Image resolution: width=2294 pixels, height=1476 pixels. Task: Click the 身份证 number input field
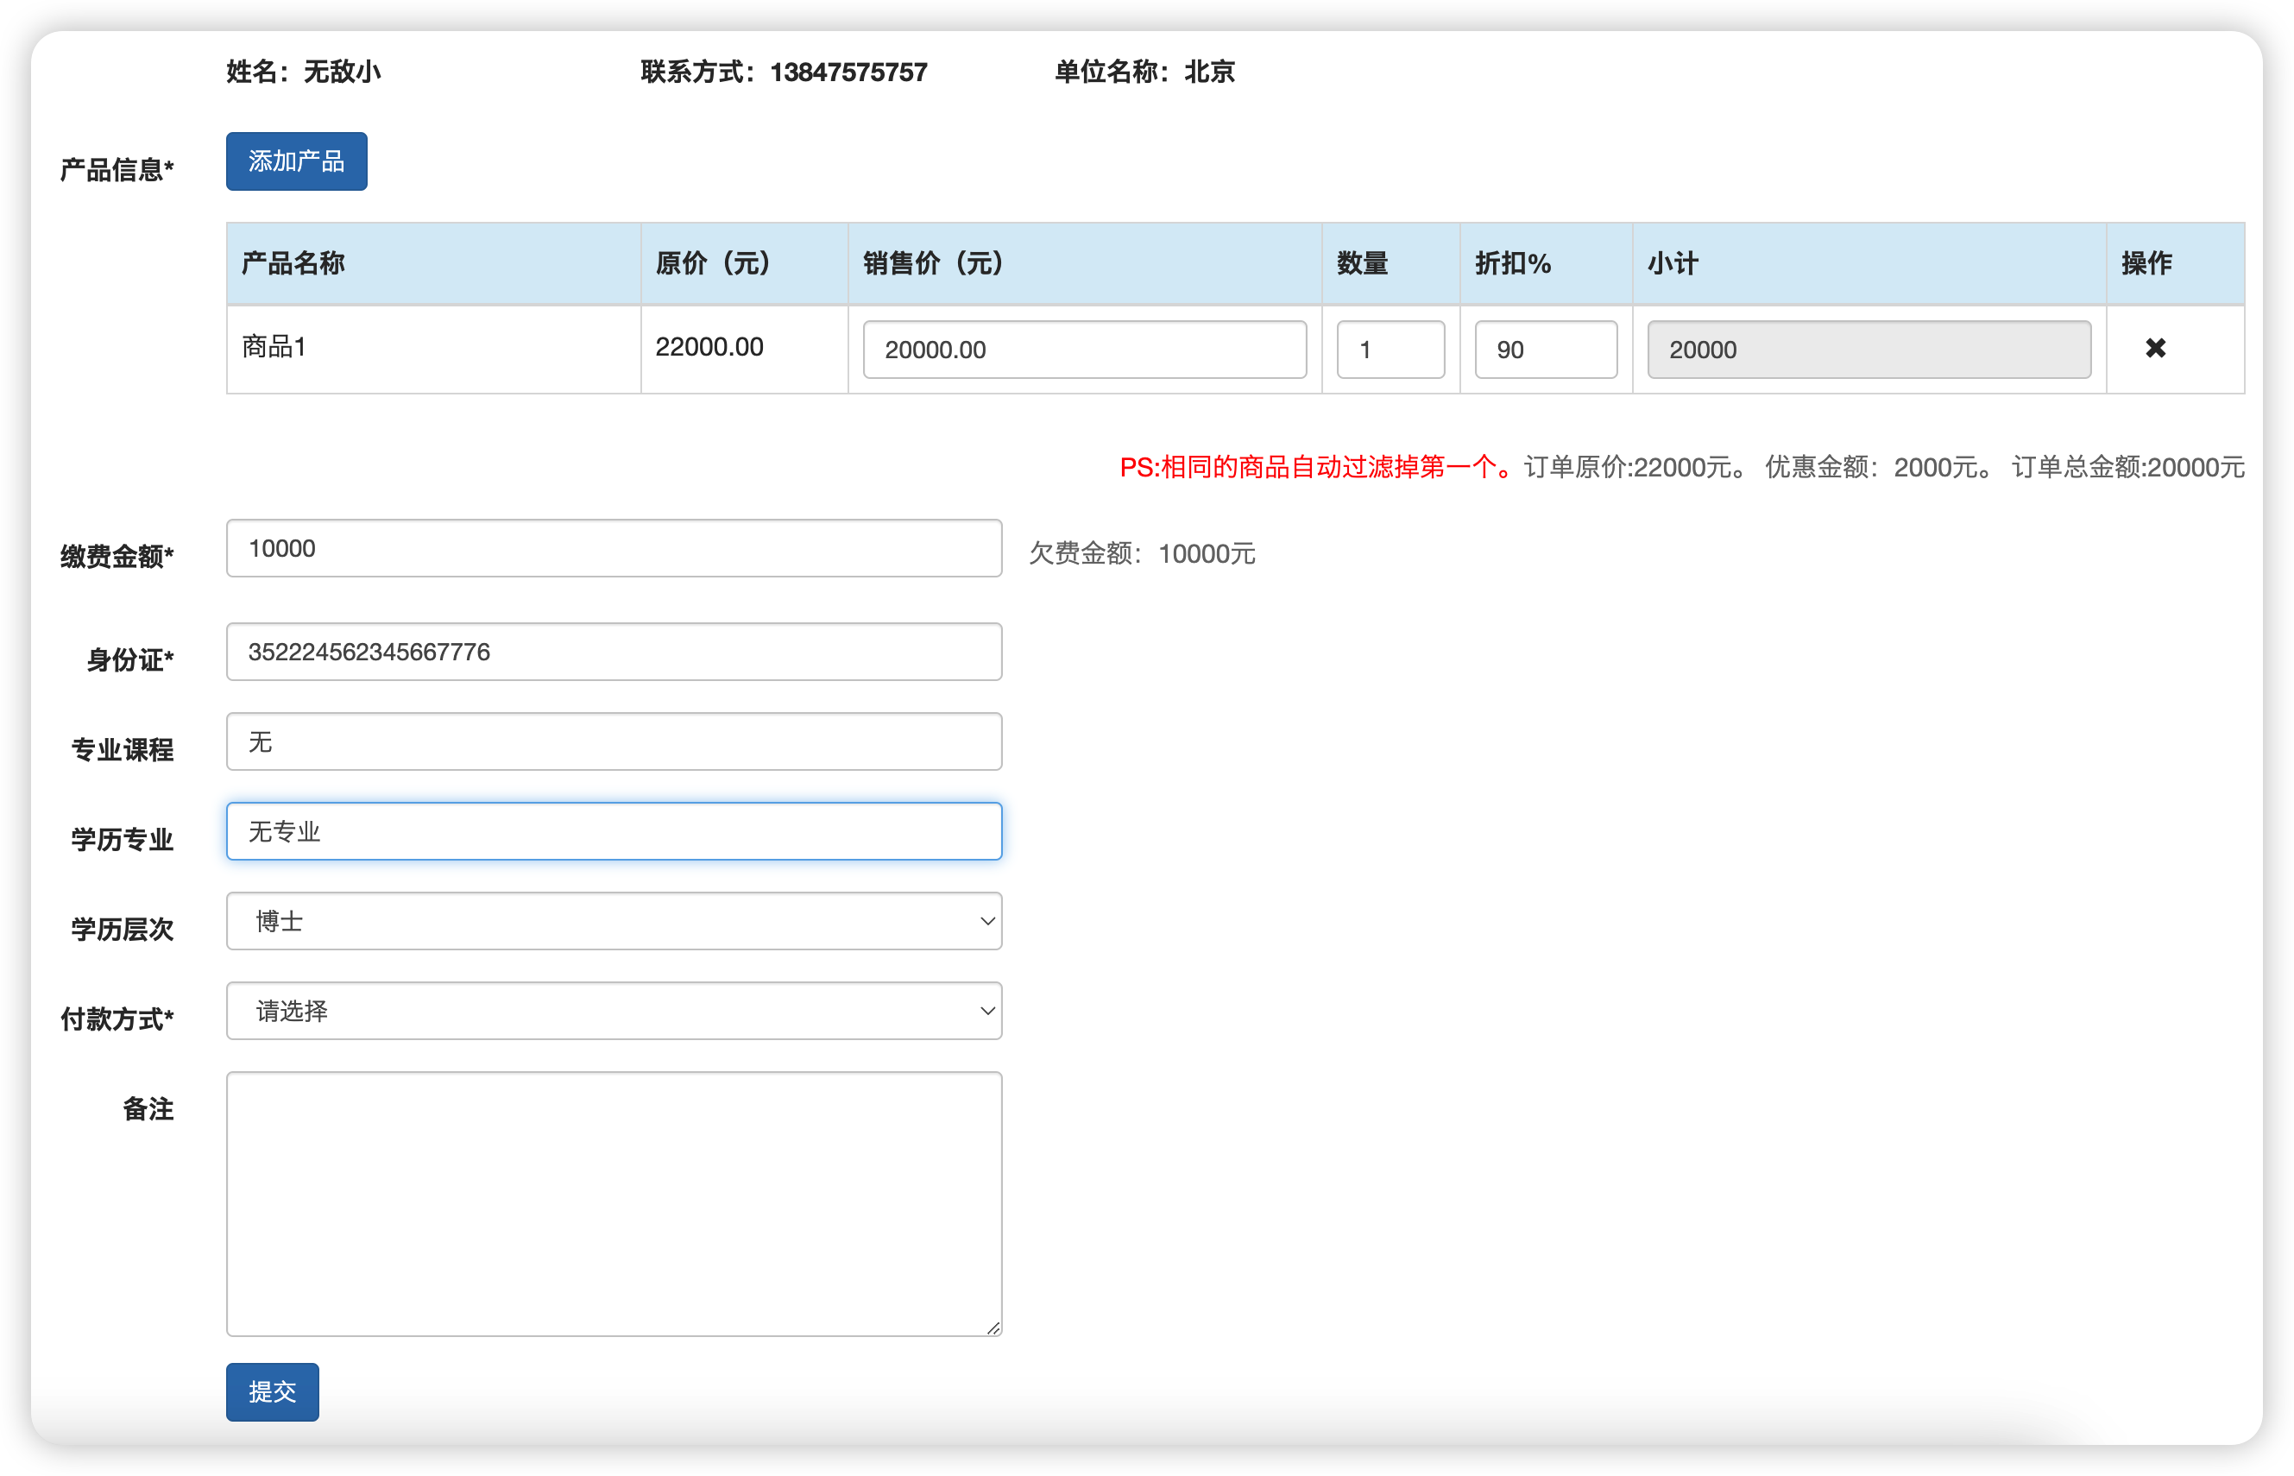(x=614, y=652)
